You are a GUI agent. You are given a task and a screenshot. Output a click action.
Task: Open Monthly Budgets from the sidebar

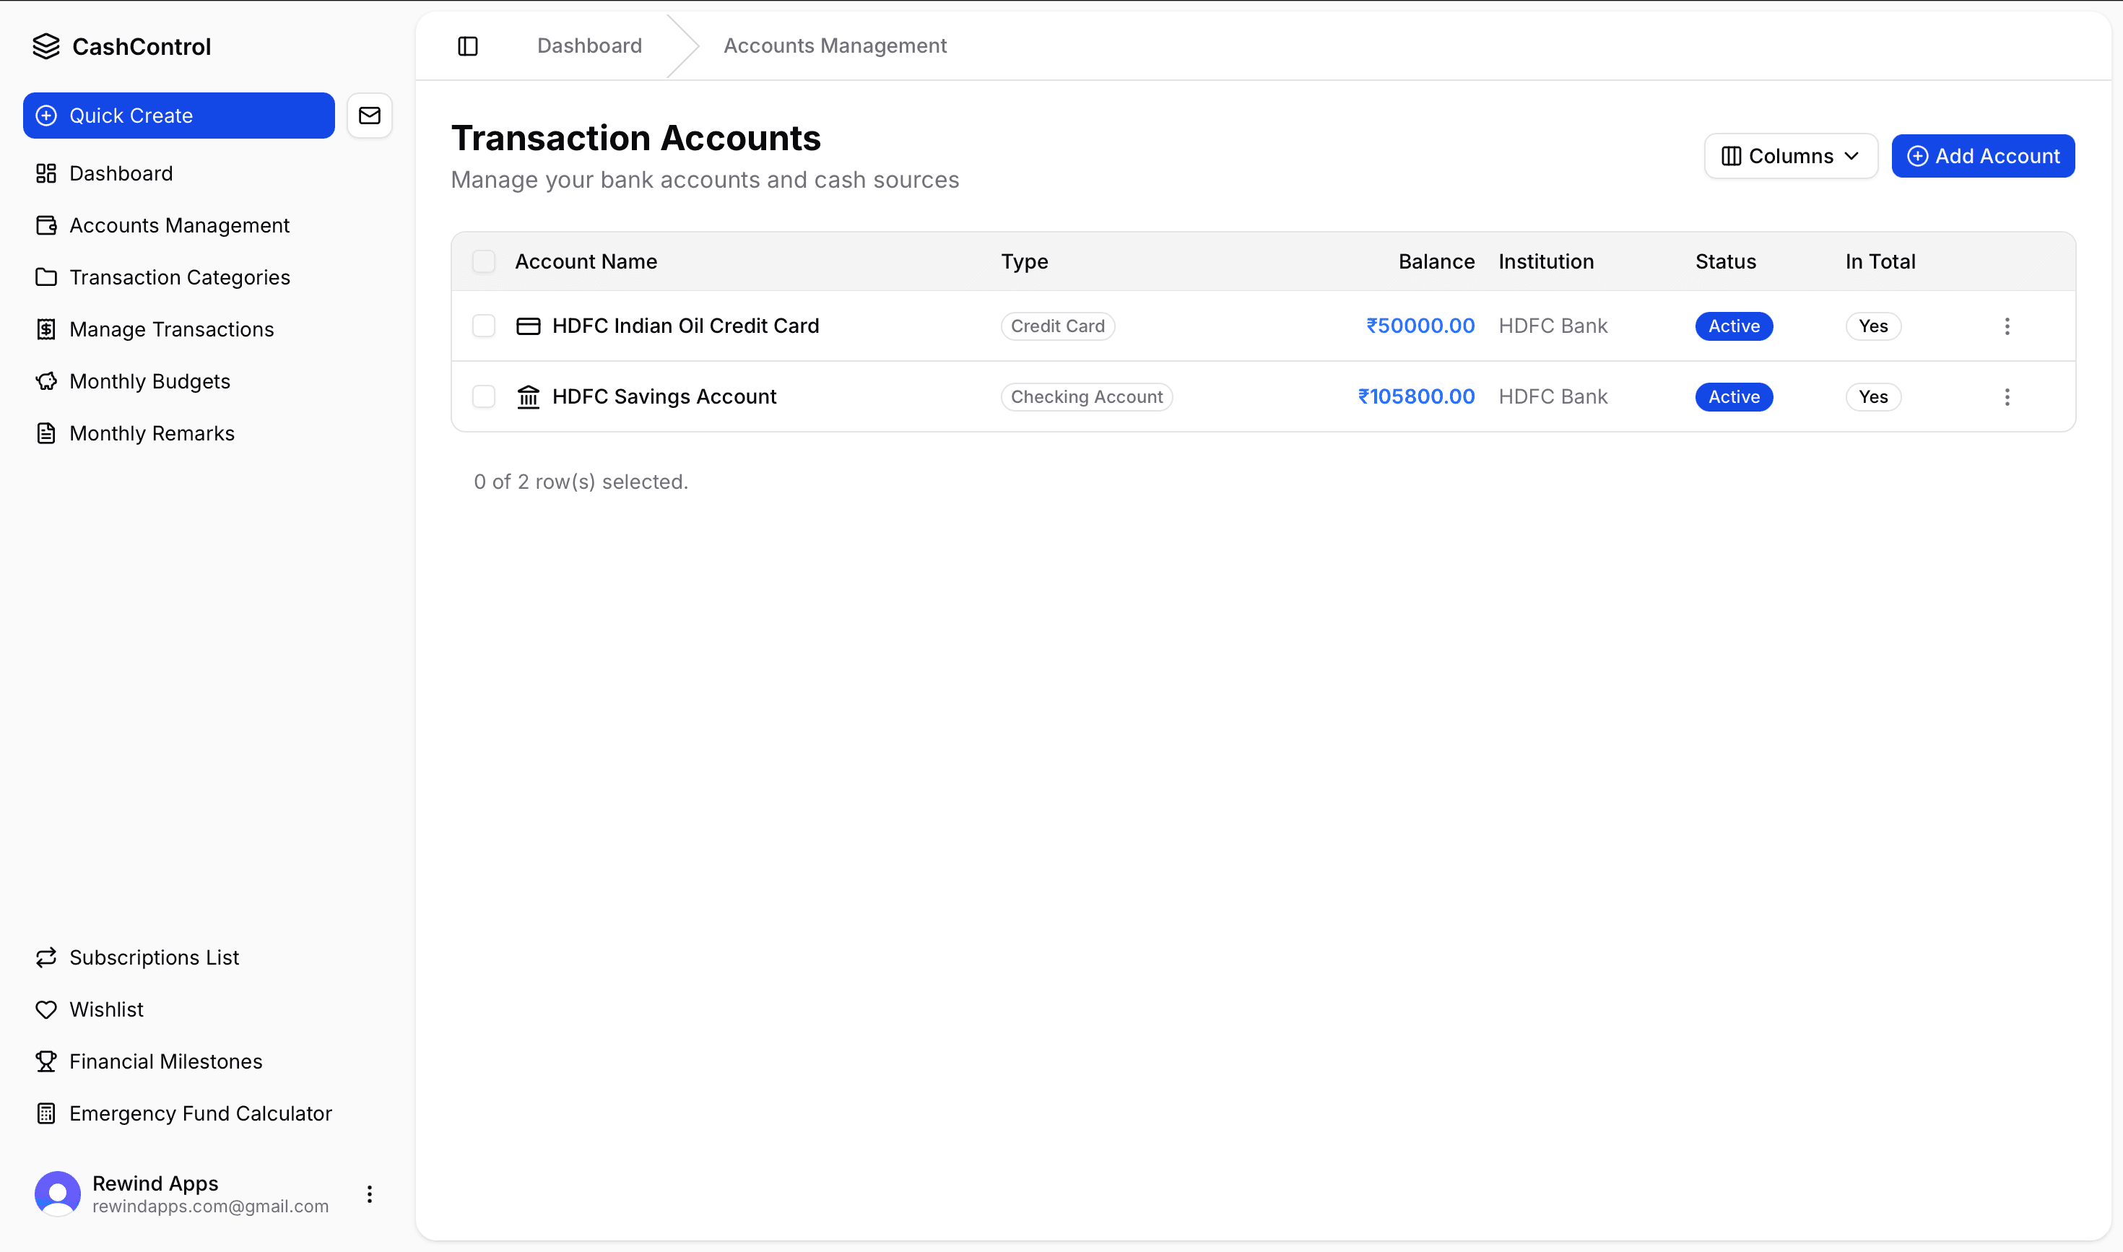point(149,381)
